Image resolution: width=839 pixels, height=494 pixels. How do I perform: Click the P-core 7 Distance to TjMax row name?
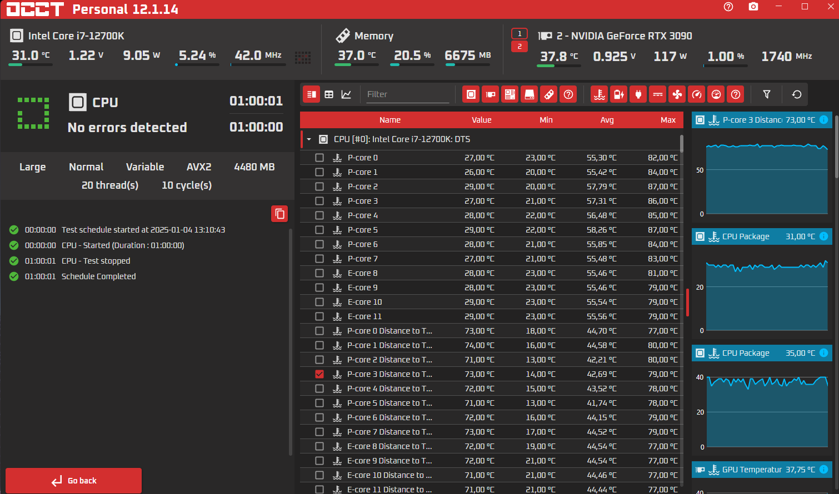(389, 432)
